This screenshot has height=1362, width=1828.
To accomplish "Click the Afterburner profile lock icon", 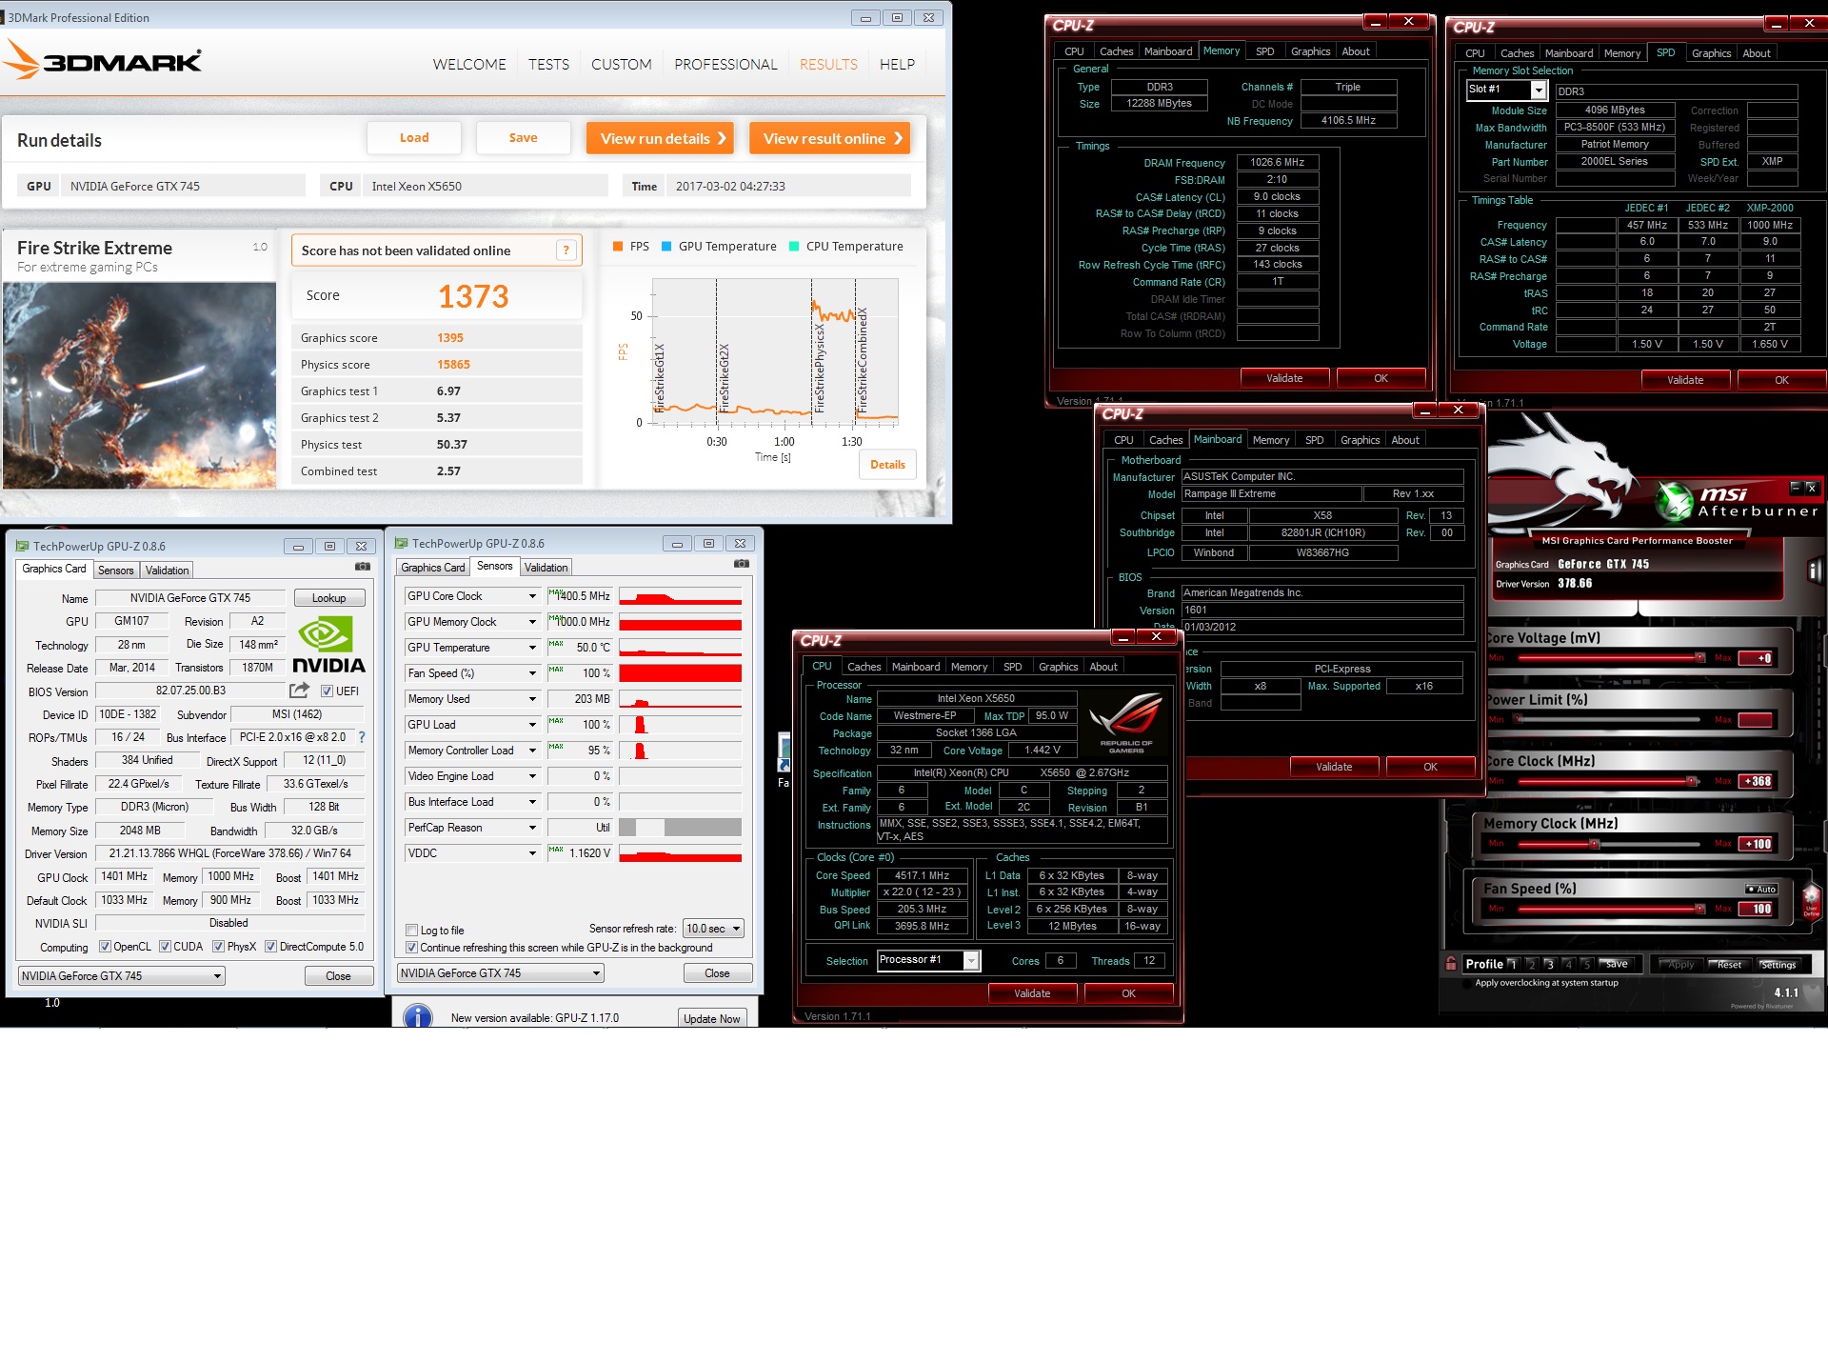I will coord(1450,963).
